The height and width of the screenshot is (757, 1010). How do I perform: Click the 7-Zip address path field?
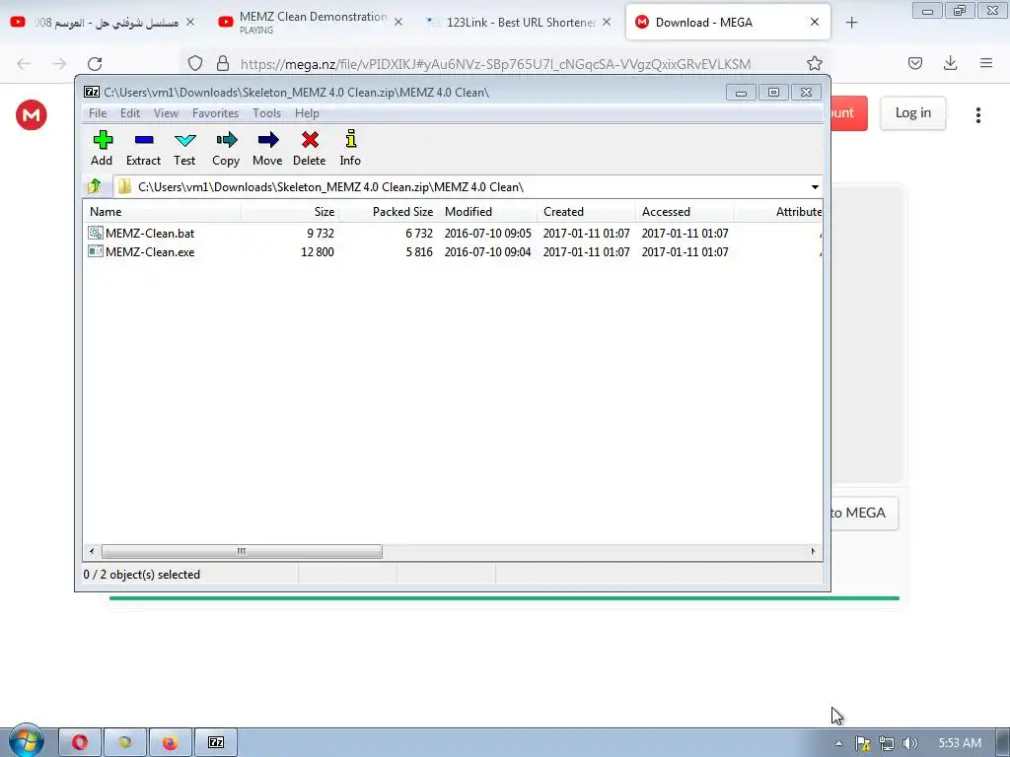pyautogui.click(x=469, y=187)
